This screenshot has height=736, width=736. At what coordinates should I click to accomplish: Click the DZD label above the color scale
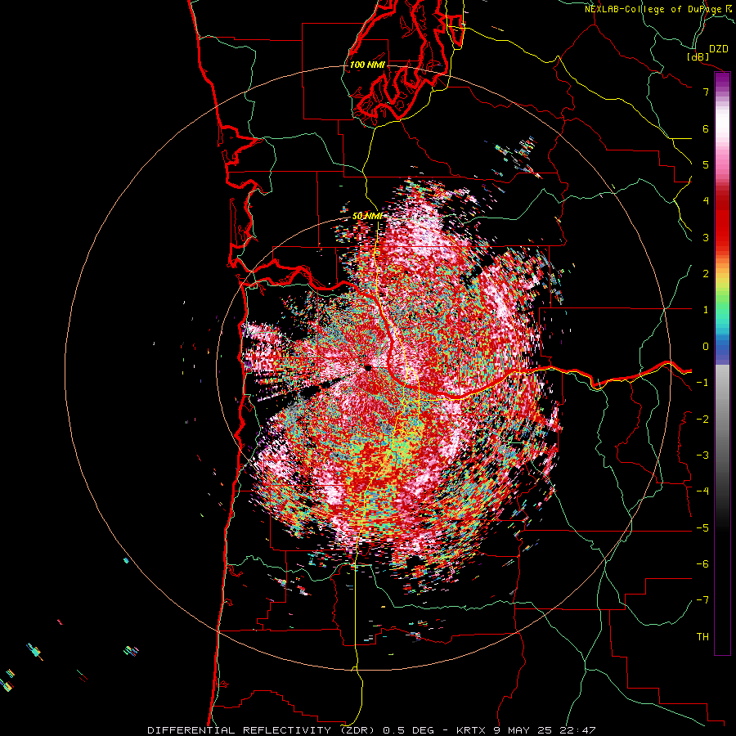[718, 49]
